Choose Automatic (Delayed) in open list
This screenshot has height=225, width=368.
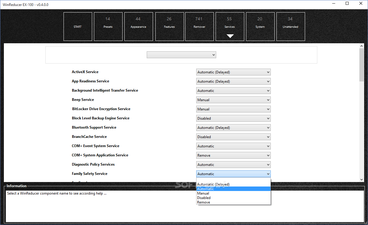coord(234,184)
